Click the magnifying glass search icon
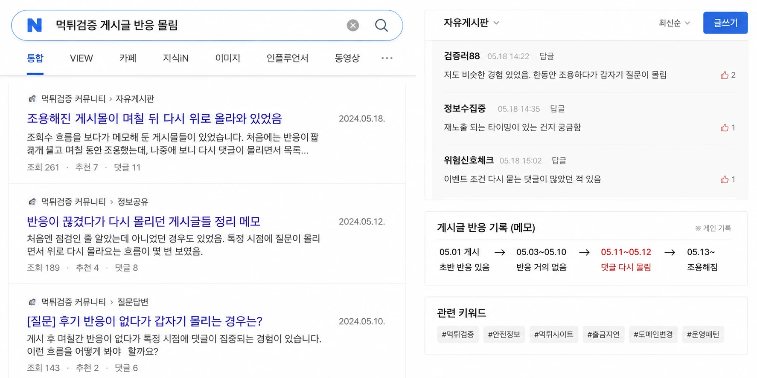 coord(381,26)
